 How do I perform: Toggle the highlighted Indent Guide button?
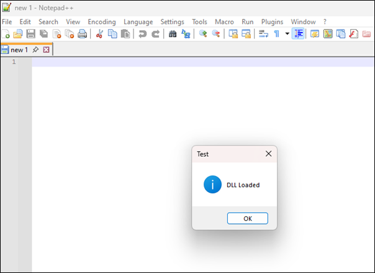298,34
